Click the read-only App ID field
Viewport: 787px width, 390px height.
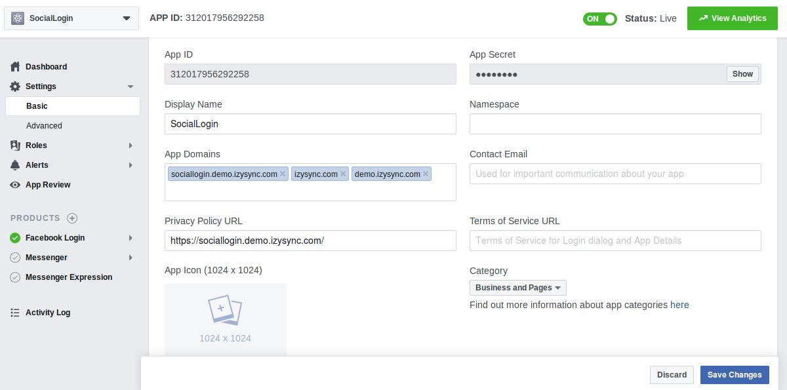pos(310,74)
